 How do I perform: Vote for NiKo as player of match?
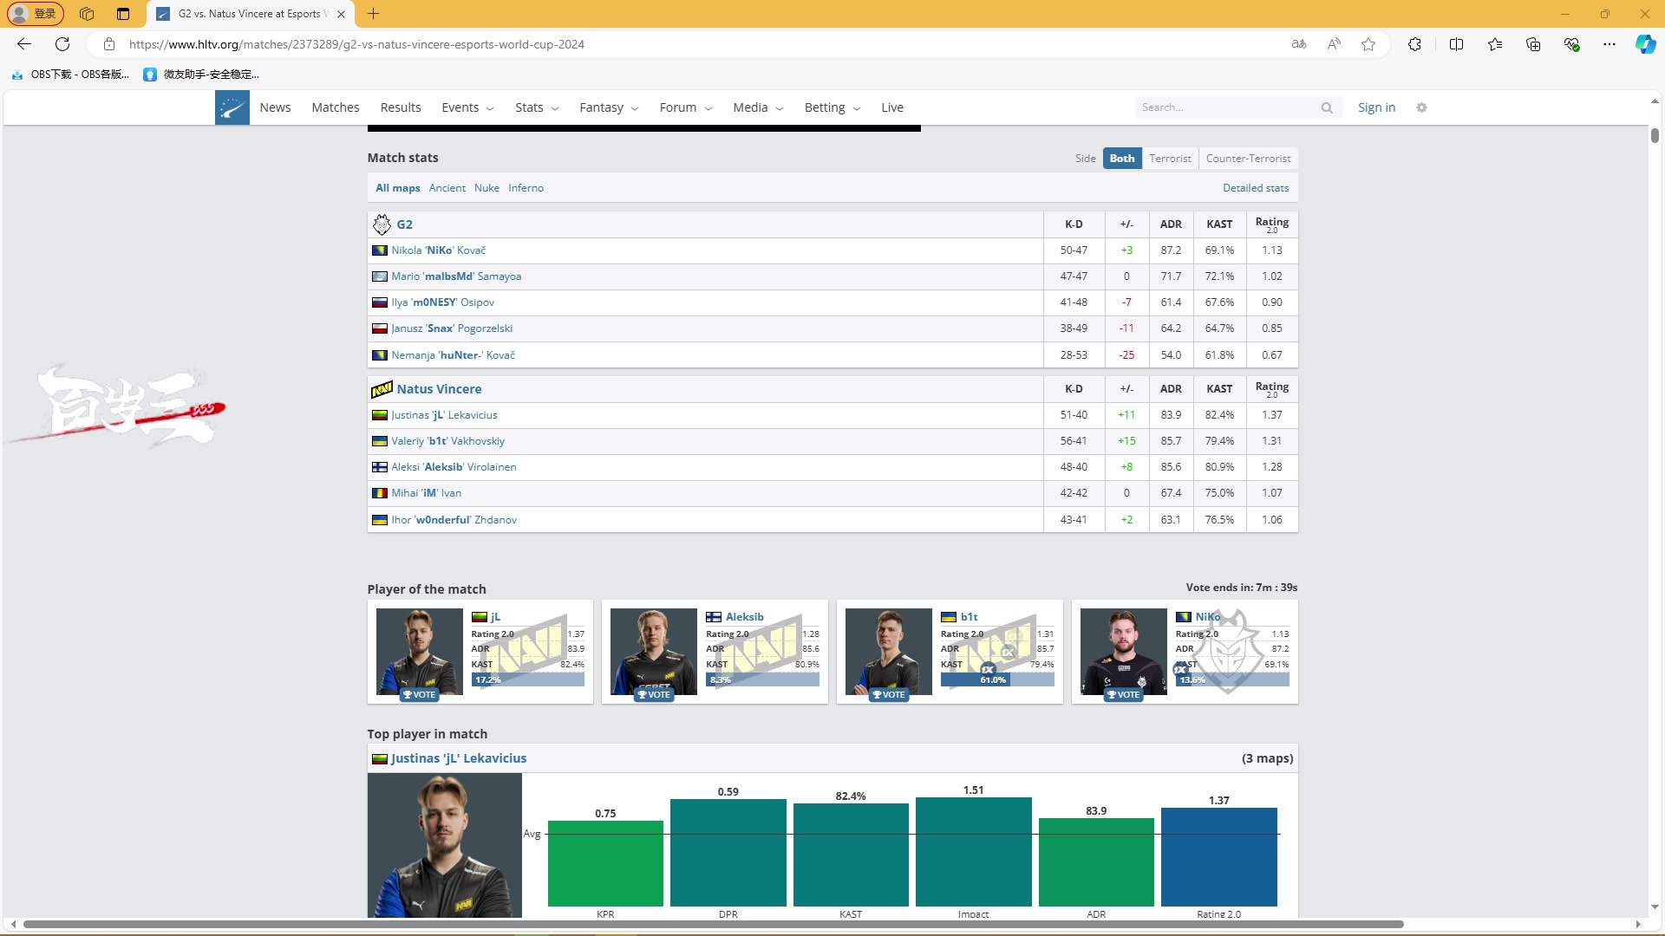tap(1124, 695)
